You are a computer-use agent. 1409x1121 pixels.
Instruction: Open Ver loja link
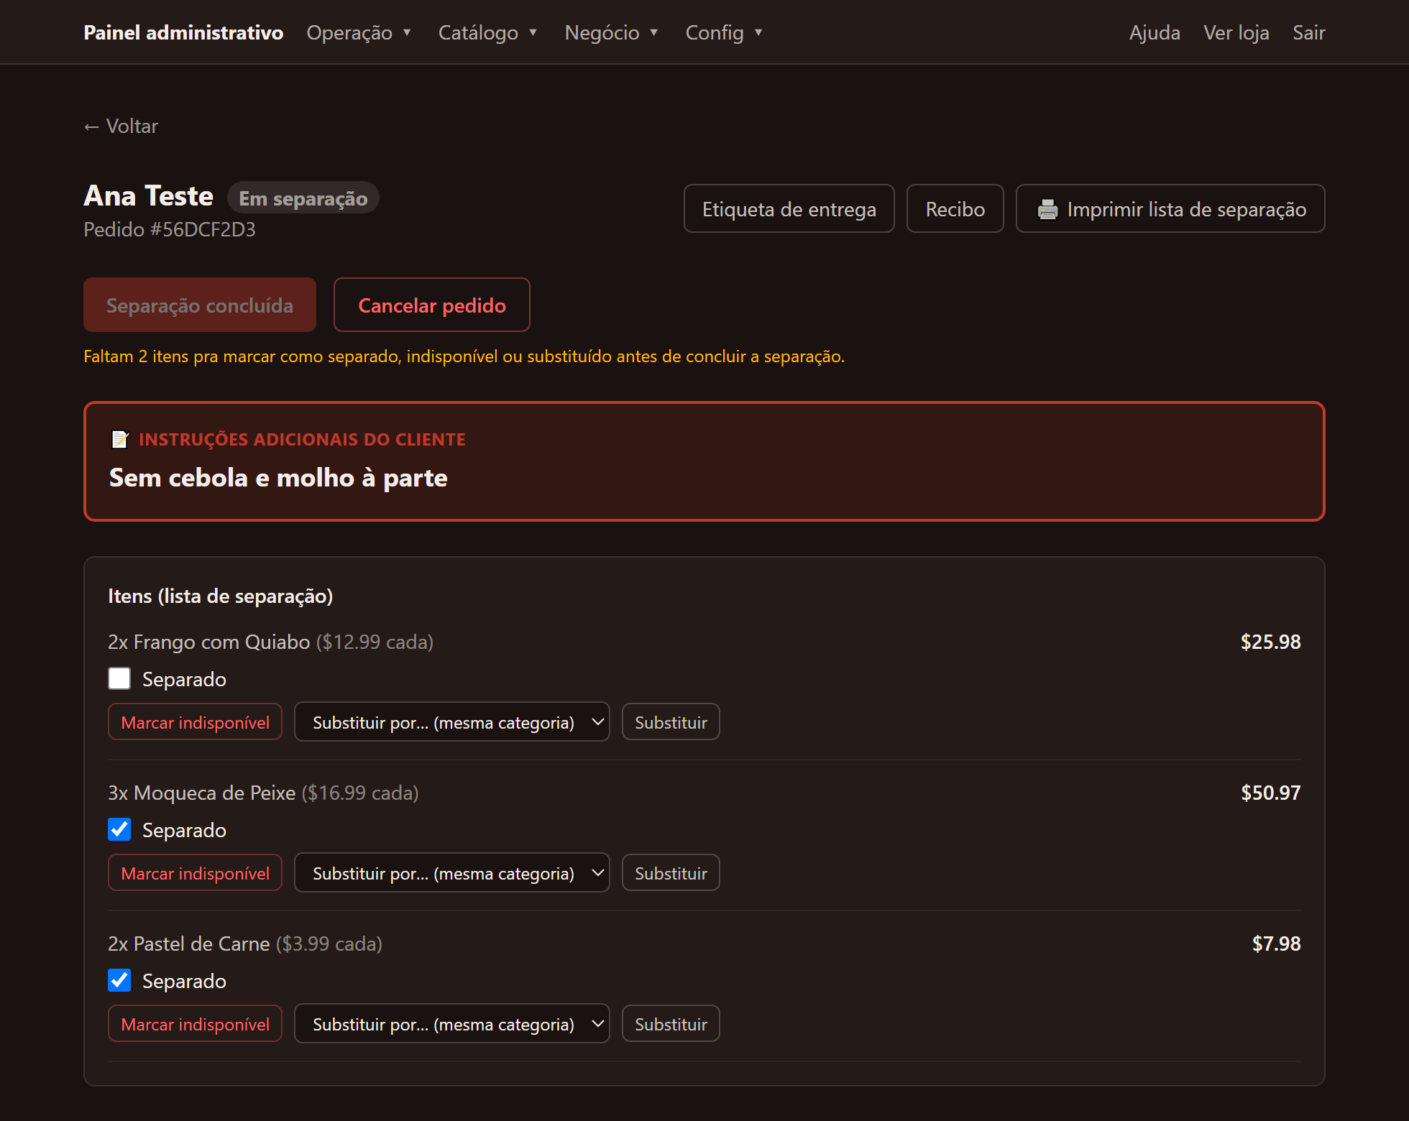tap(1236, 32)
